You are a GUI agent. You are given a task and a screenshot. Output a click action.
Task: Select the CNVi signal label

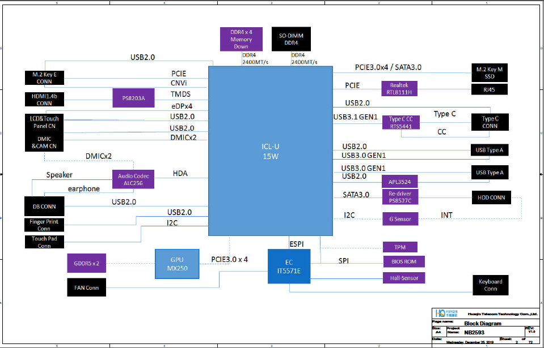(179, 83)
